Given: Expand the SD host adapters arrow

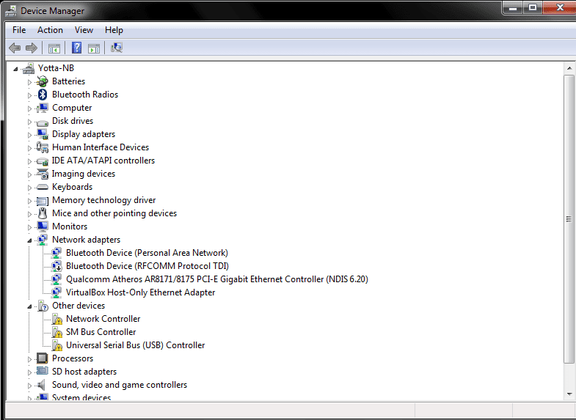Looking at the screenshot, I should point(29,372).
